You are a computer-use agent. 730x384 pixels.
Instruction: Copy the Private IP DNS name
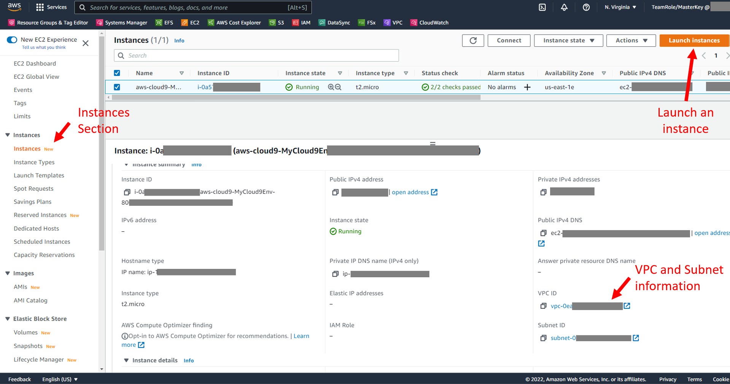(335, 274)
